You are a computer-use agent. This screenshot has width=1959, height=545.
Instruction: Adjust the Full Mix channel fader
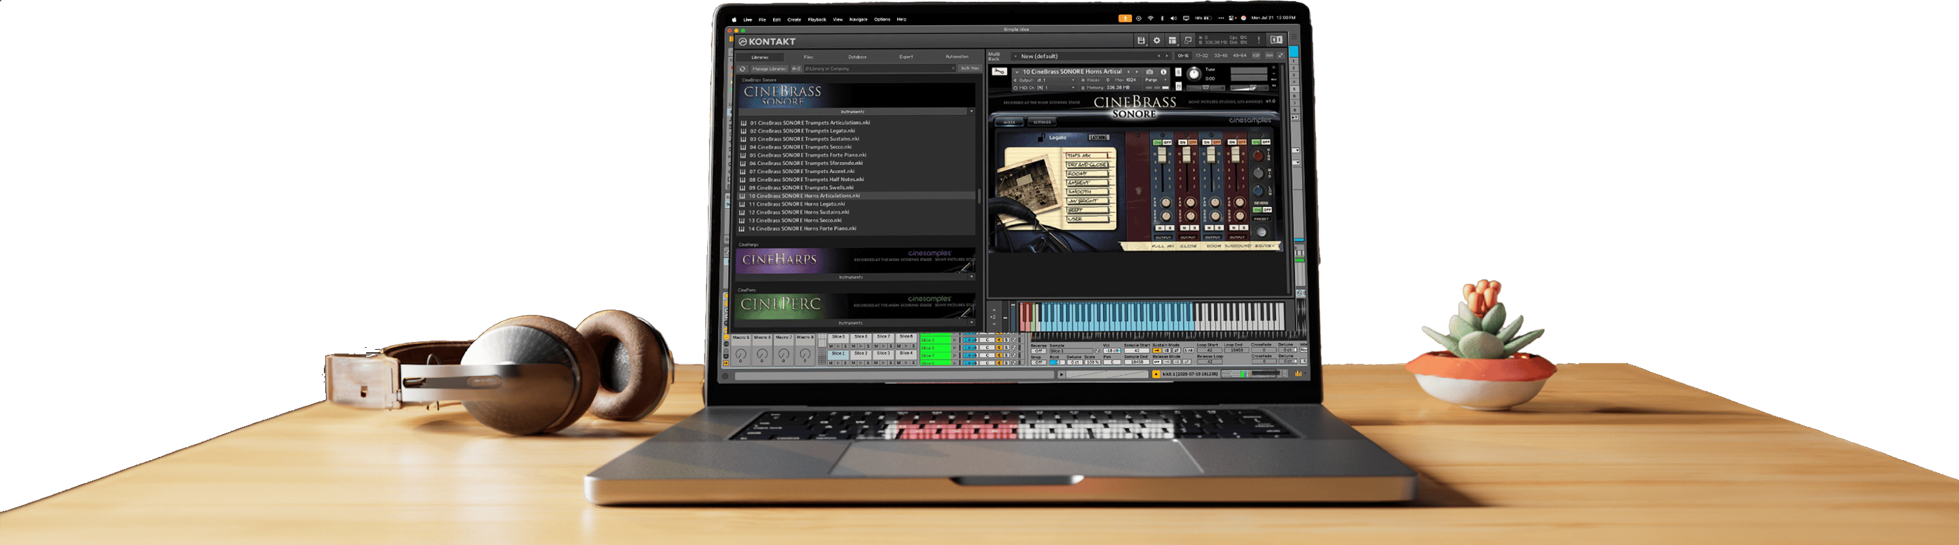[x=1163, y=155]
